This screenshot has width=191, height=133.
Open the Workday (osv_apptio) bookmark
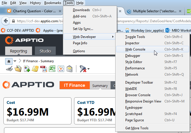pyautogui.click(x=145, y=30)
